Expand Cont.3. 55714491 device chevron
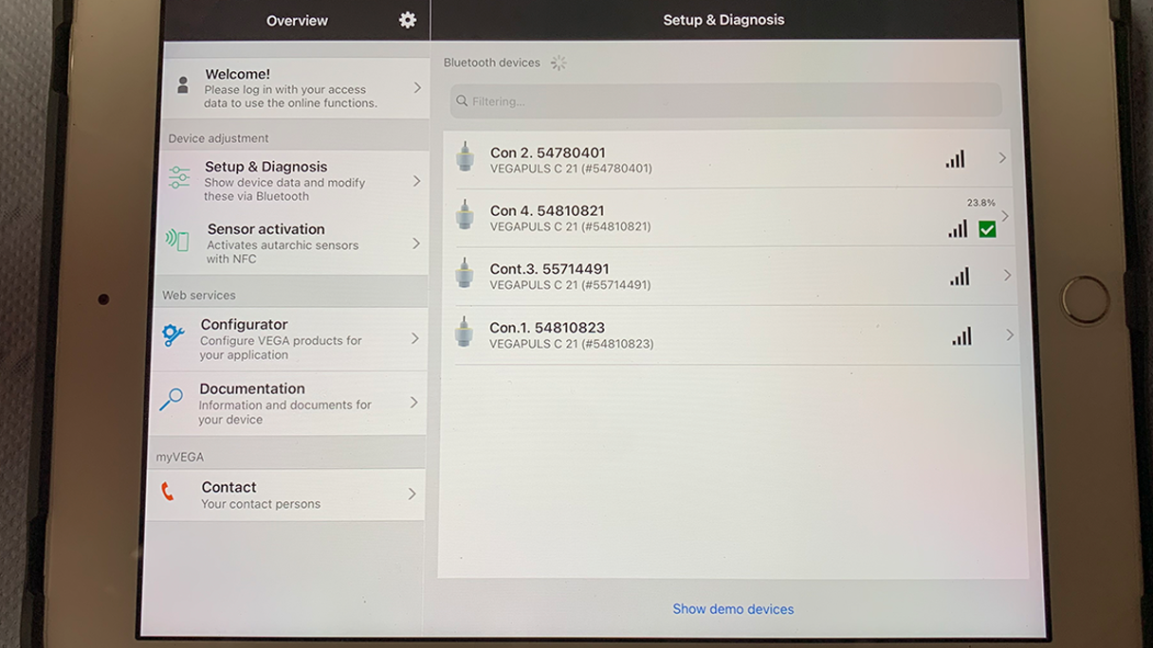 (1006, 276)
